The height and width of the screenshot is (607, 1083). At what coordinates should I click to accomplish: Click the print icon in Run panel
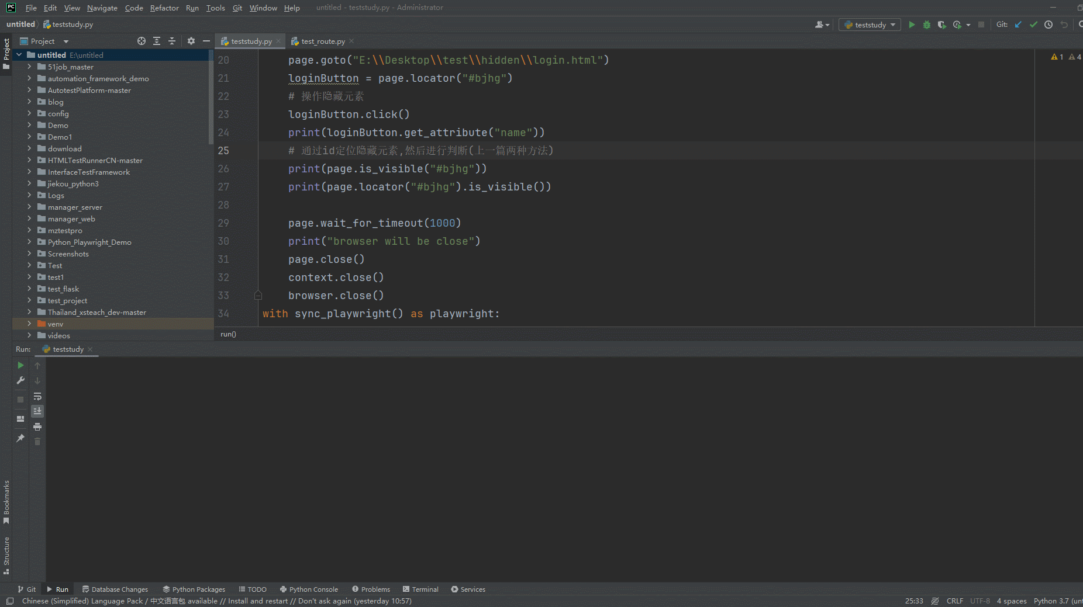coord(37,426)
